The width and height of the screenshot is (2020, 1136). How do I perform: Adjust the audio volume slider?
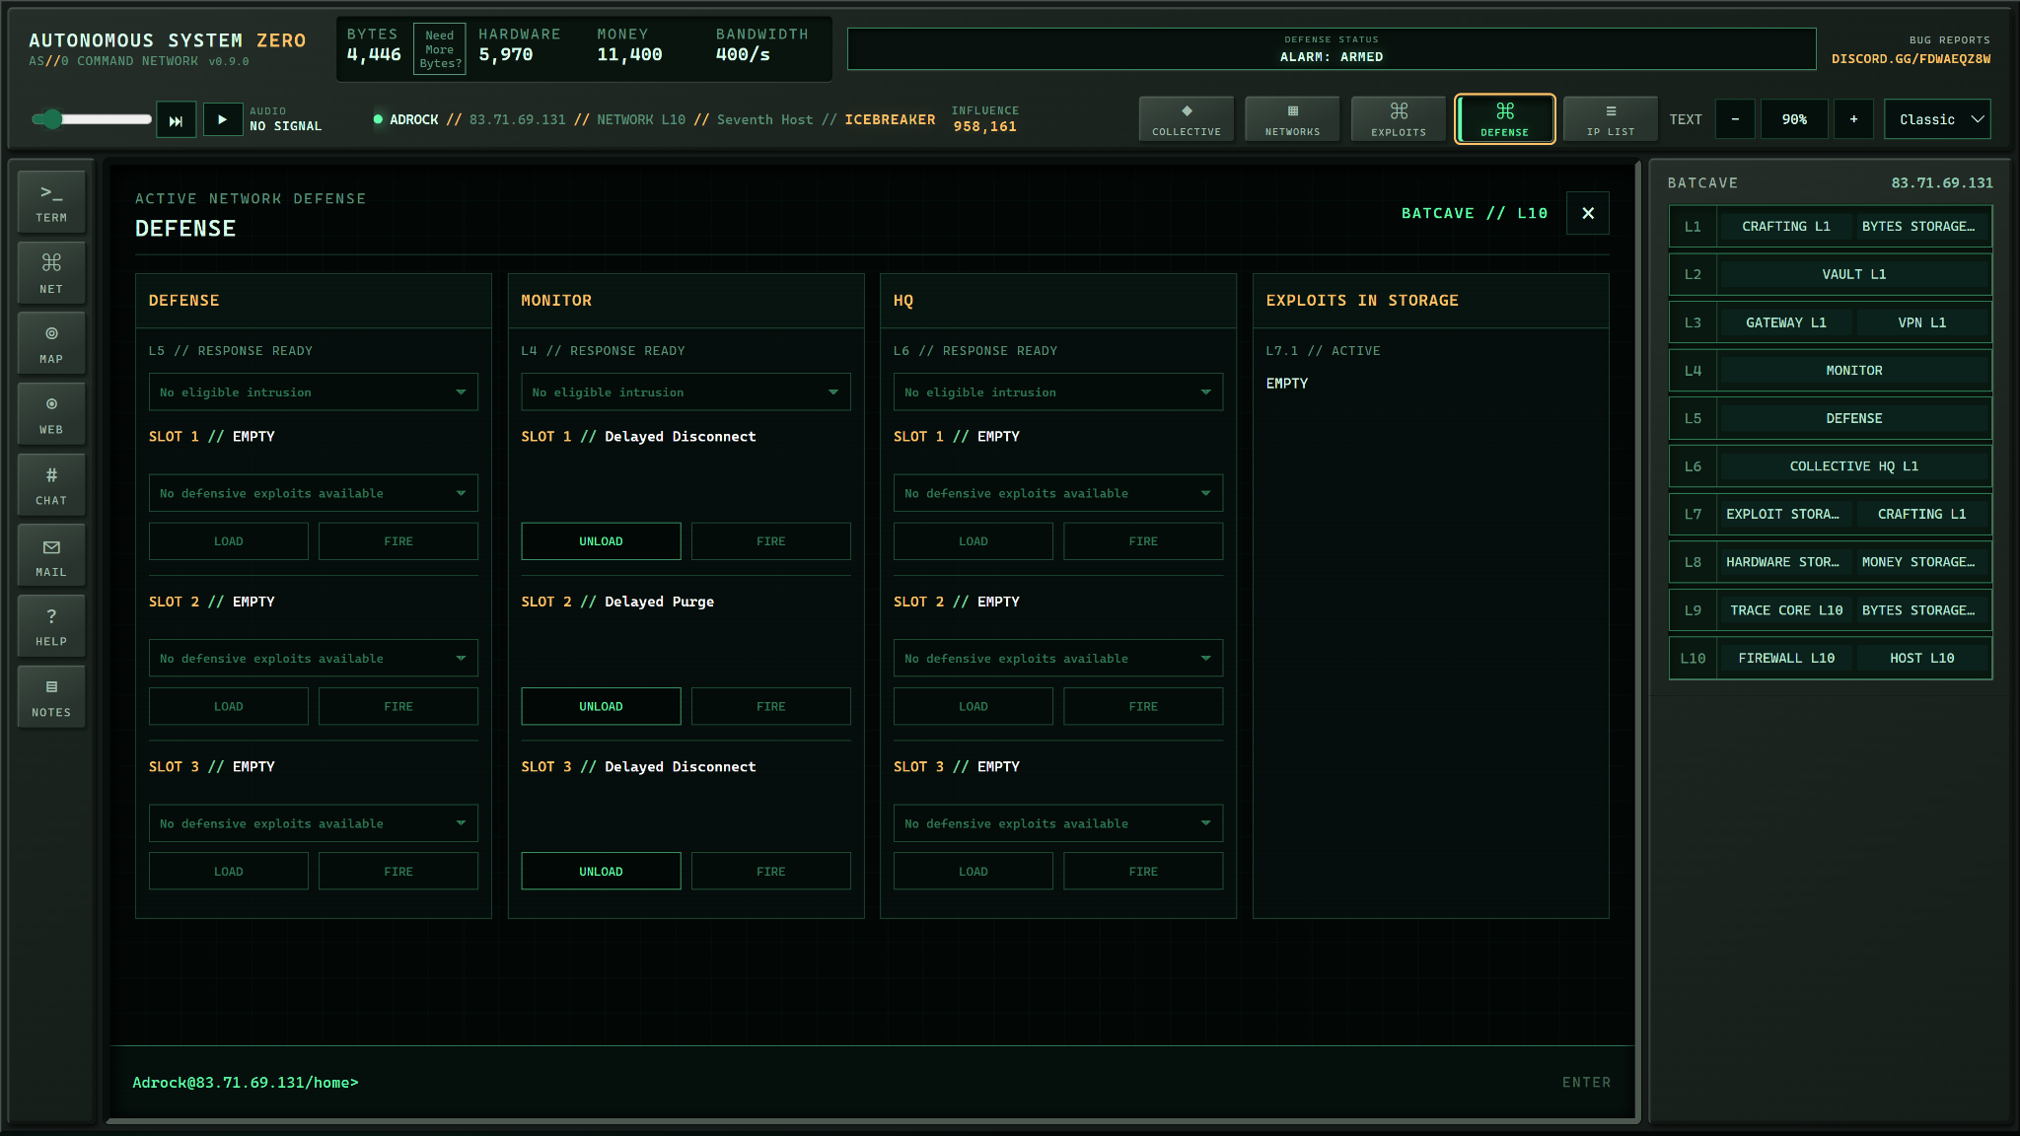click(92, 119)
